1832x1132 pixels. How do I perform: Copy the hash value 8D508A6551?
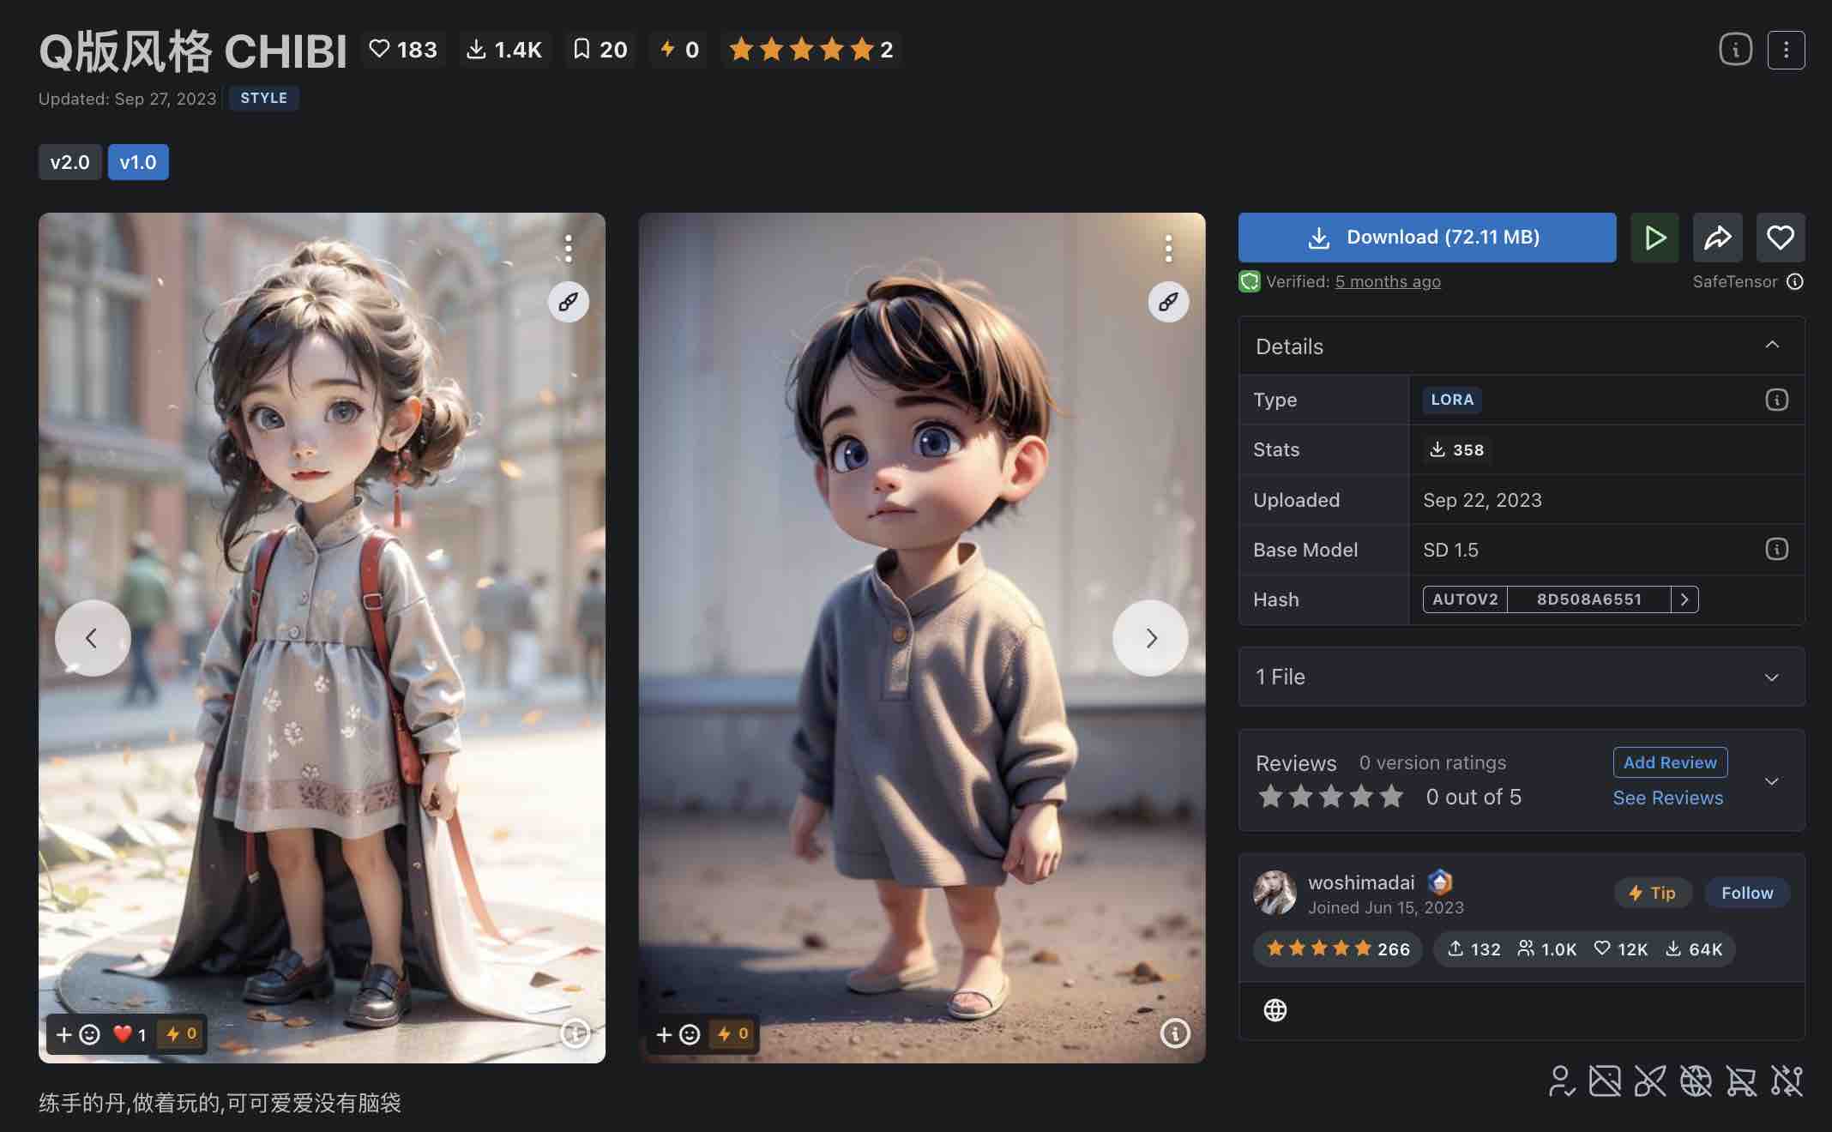click(1589, 599)
